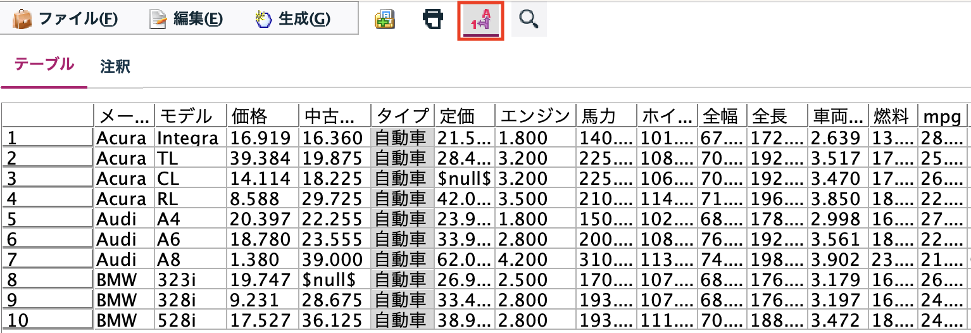Click price cell 9.231
This screenshot has width=971, height=333.
tap(263, 299)
